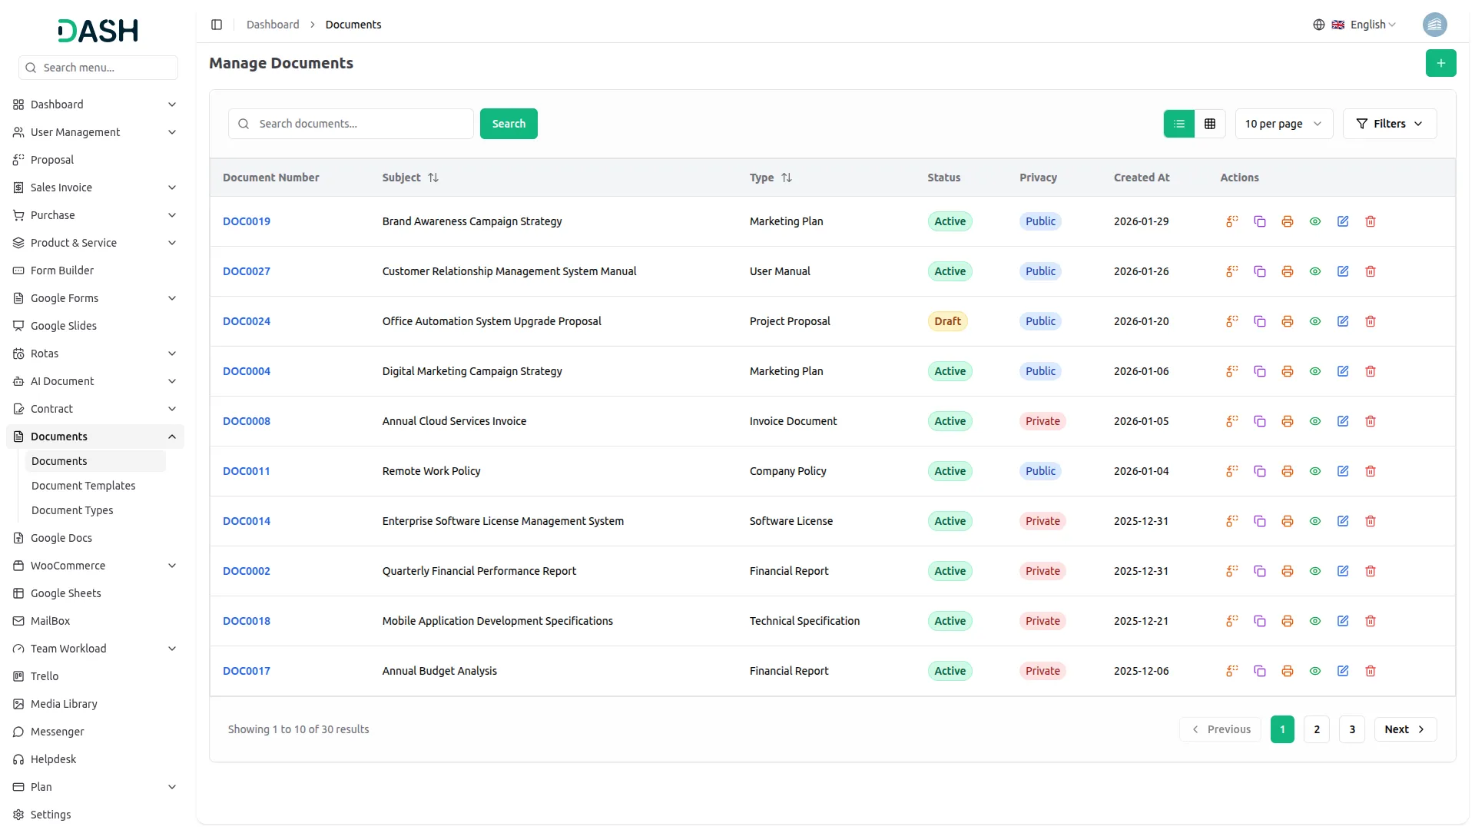Expand the Sales Invoice sidebar menu

click(x=94, y=187)
